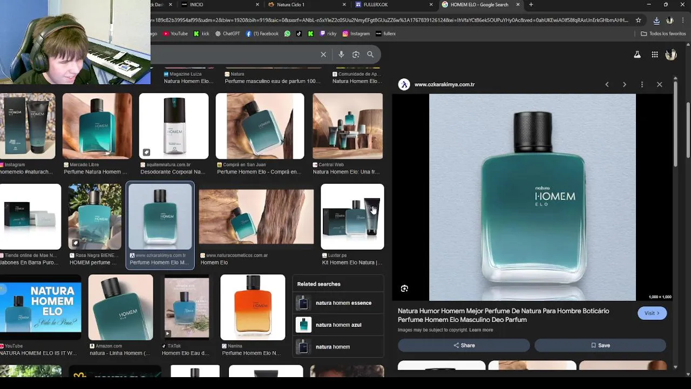This screenshot has width=691, height=389.
Task: Open Chrome downloads icon
Action: tap(656, 20)
